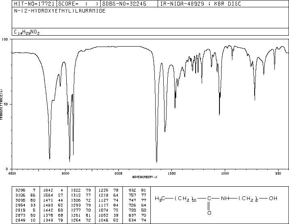Click the 0 y-axis tick label
Image resolution: width=289 pixels, height=224 pixels.
pos(7,169)
